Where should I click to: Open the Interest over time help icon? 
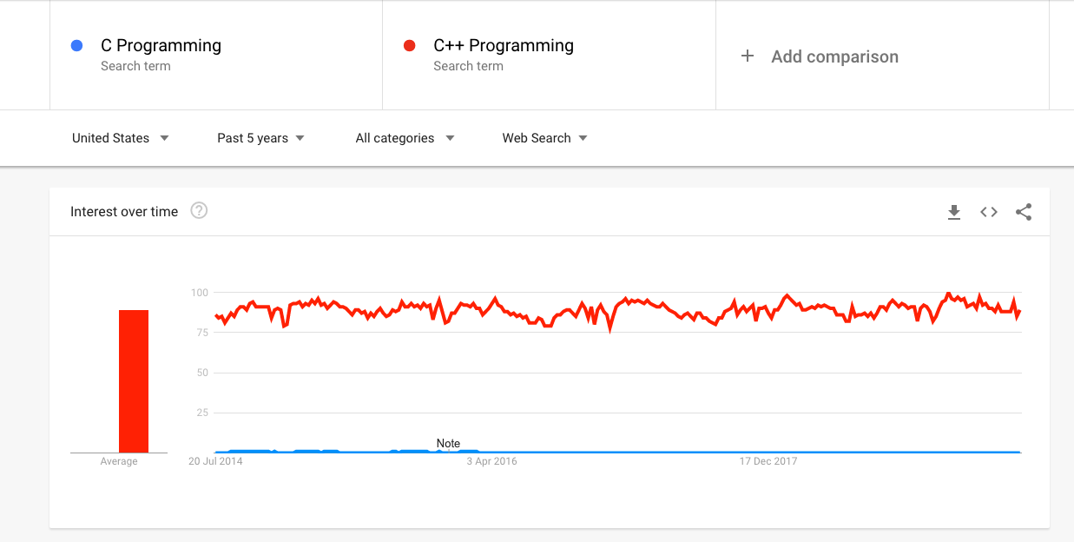(x=199, y=210)
